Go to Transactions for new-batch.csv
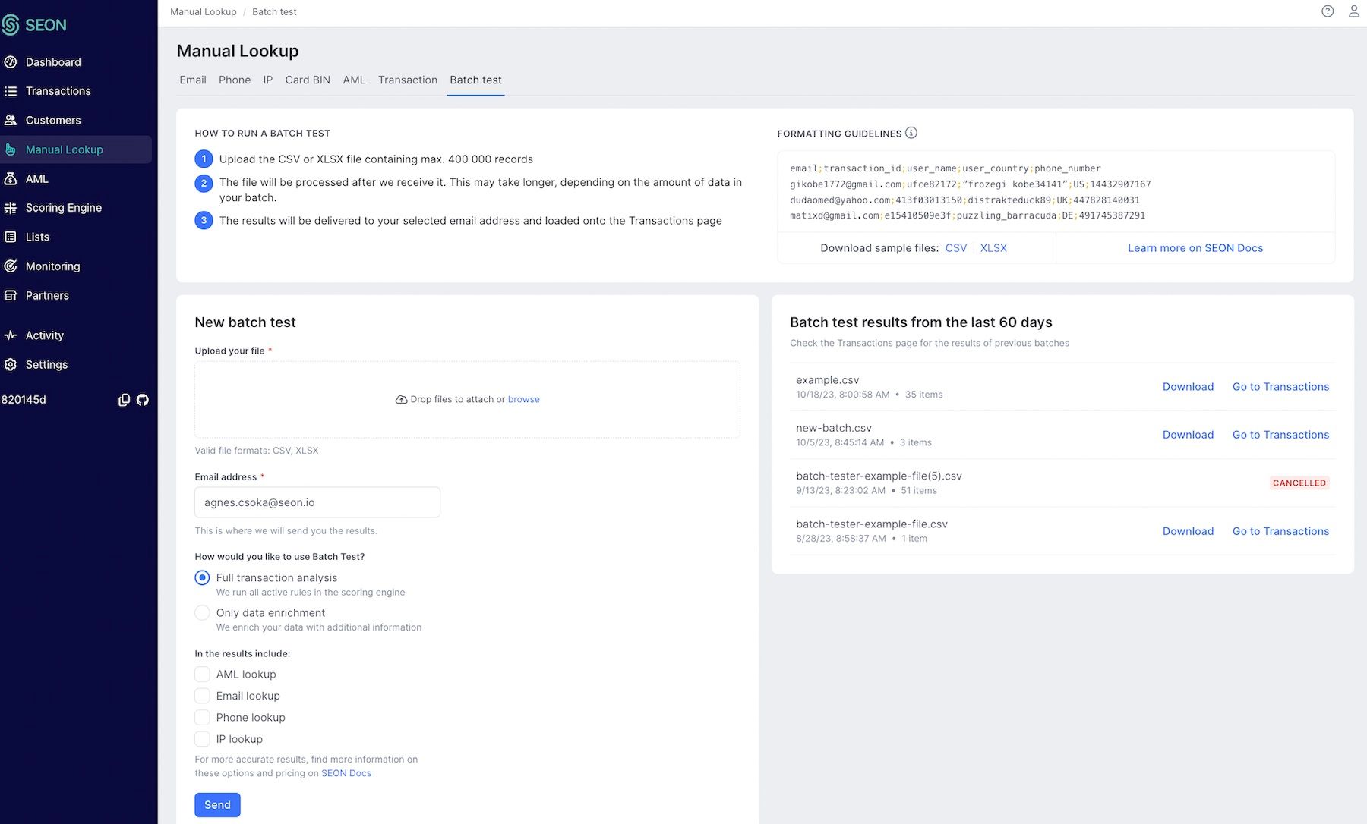Viewport: 1367px width, 824px height. coord(1280,435)
